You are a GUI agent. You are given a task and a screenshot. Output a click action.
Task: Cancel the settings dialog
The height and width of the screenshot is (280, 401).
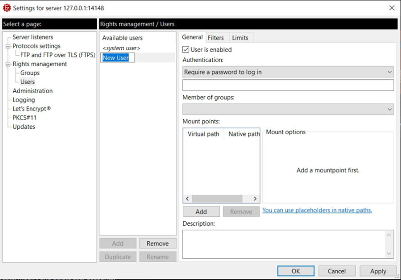336,271
